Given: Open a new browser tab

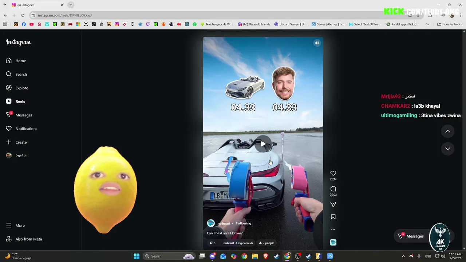Looking at the screenshot, I should pos(71,5).
